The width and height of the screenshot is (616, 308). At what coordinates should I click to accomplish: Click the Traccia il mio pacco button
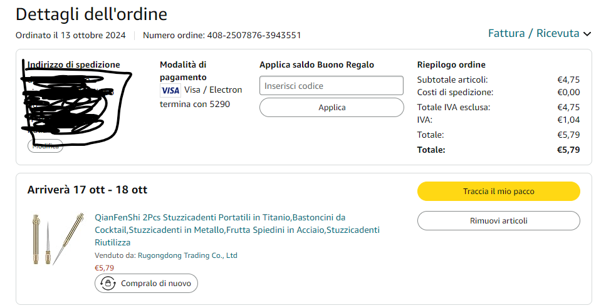pyautogui.click(x=499, y=192)
